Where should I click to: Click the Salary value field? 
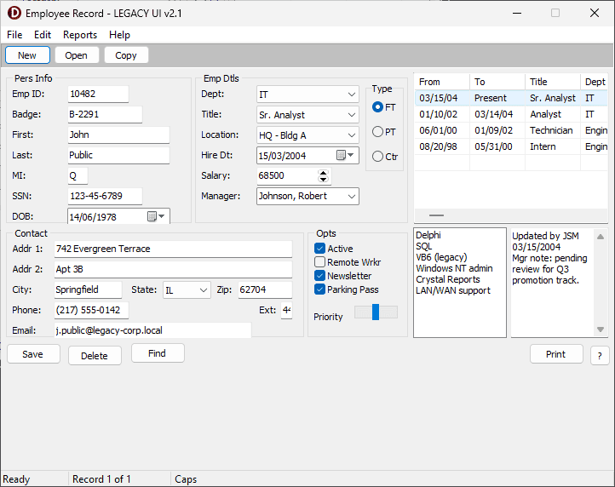point(287,175)
